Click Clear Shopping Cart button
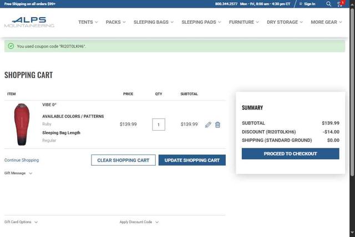 123,160
